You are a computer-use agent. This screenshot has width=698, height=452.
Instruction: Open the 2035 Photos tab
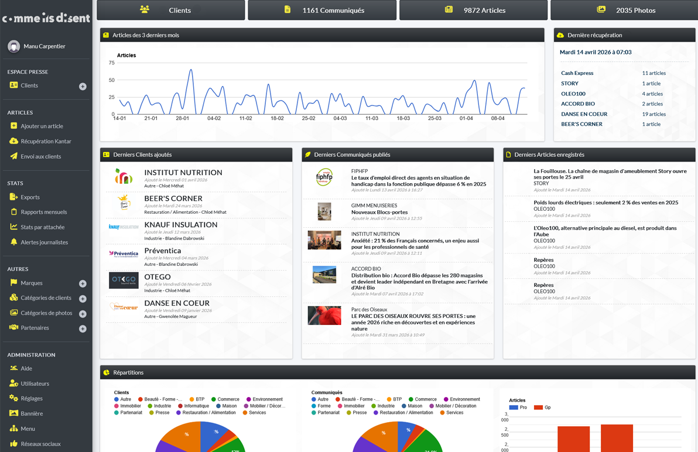(x=624, y=10)
